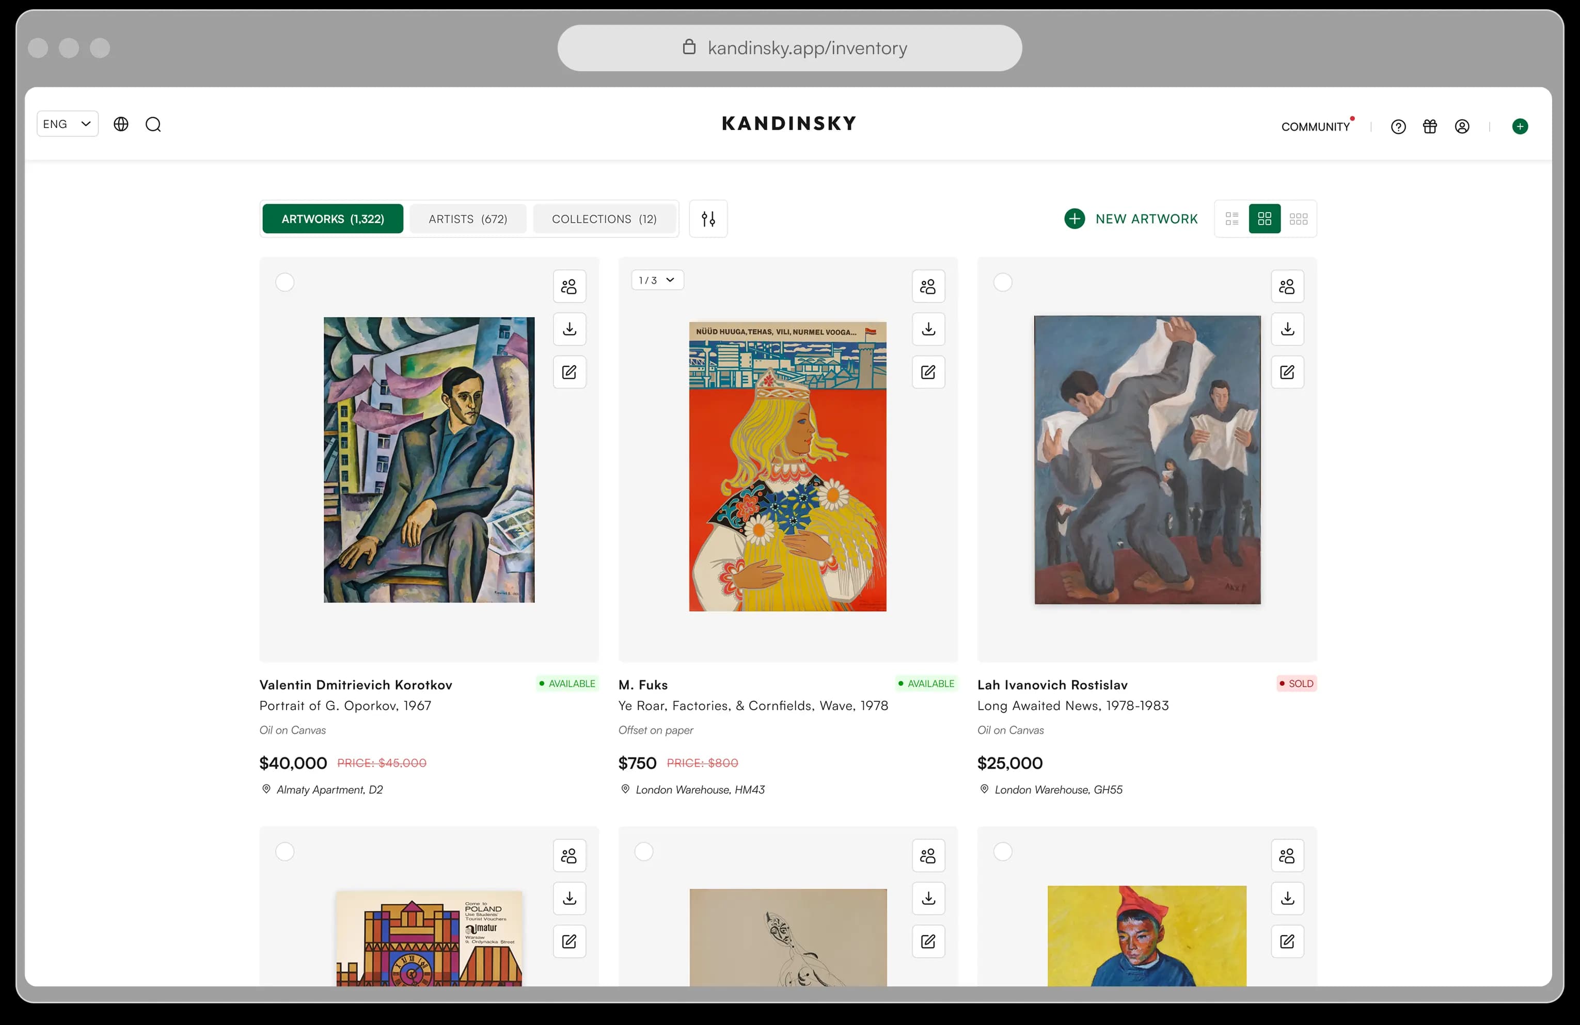This screenshot has width=1580, height=1025.
Task: Edit the Poland poster artwork
Action: click(x=570, y=941)
